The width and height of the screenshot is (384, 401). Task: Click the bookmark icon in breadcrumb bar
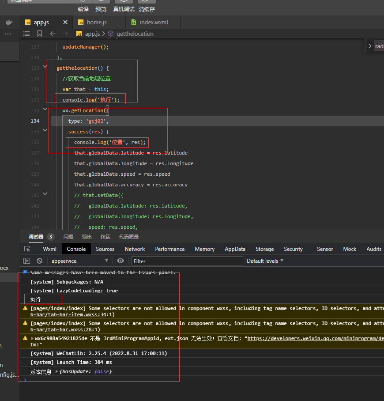click(x=40, y=34)
